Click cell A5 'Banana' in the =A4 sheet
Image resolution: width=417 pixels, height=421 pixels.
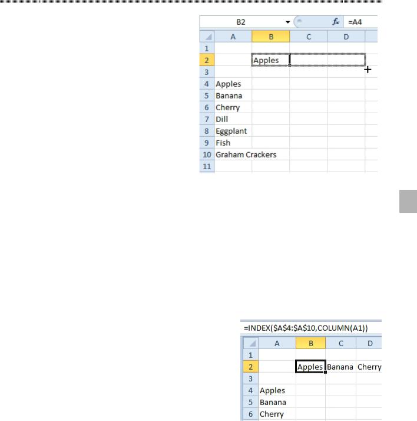(233, 96)
